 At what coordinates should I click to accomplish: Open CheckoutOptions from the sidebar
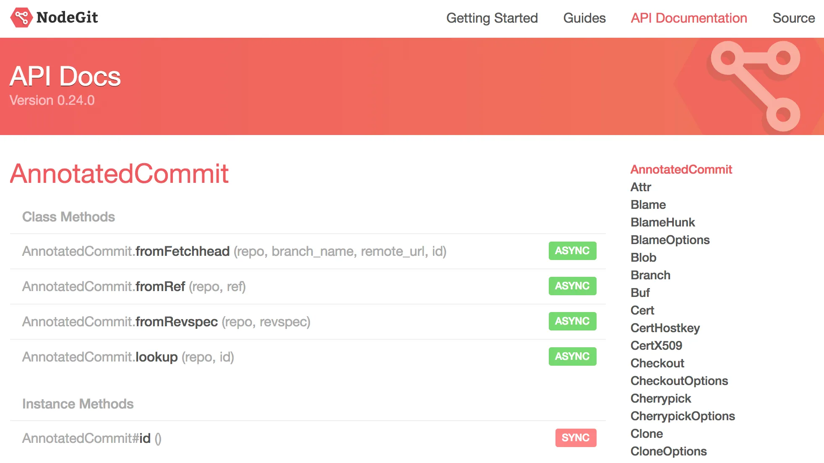(x=679, y=381)
